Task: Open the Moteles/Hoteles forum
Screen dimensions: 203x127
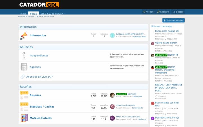Action: (41, 118)
